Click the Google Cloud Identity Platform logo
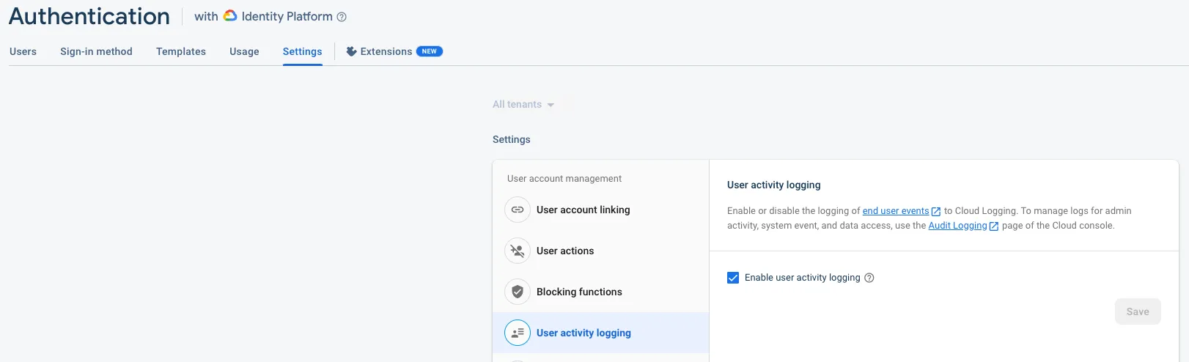 [230, 16]
